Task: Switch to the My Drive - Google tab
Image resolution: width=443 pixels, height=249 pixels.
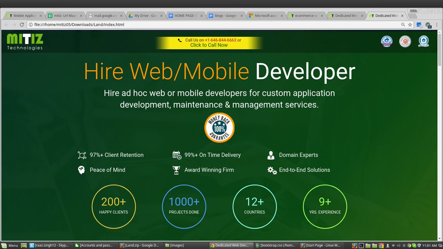Action: point(145,16)
